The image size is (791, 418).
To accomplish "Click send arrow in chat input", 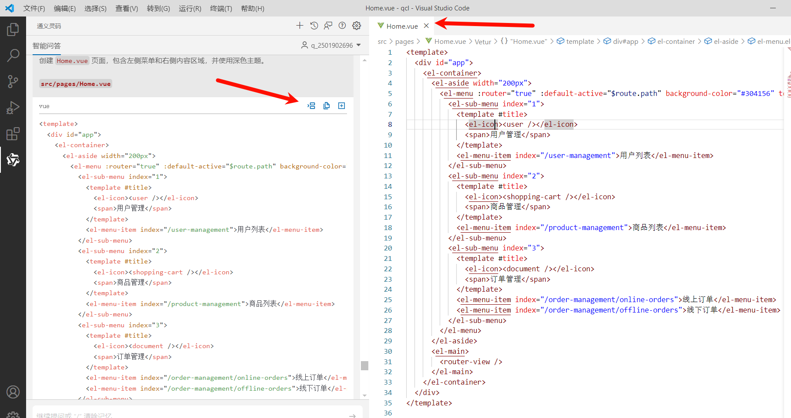I will point(352,415).
